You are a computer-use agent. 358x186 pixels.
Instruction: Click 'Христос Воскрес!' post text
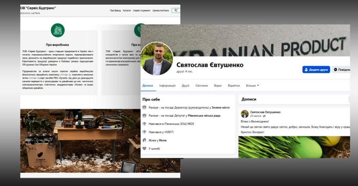tap(253, 132)
